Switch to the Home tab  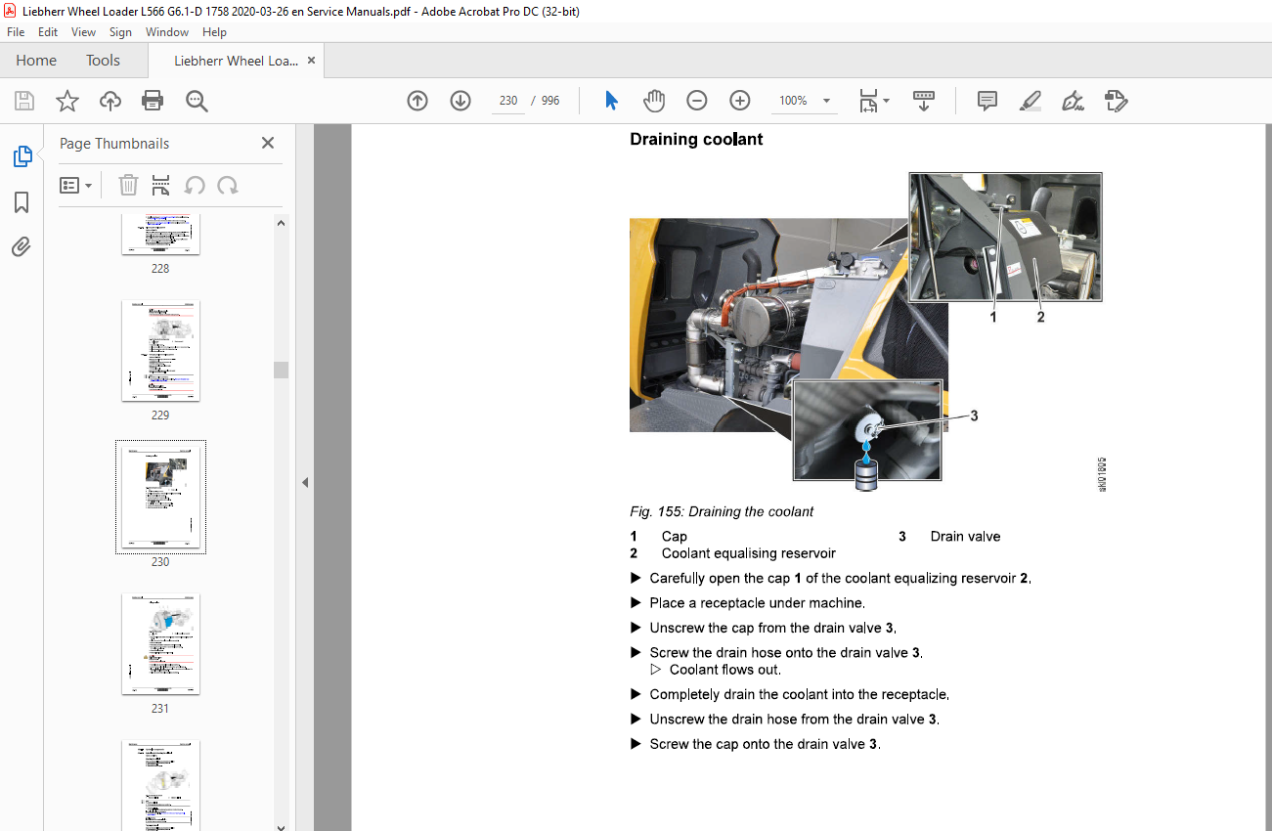coord(36,61)
